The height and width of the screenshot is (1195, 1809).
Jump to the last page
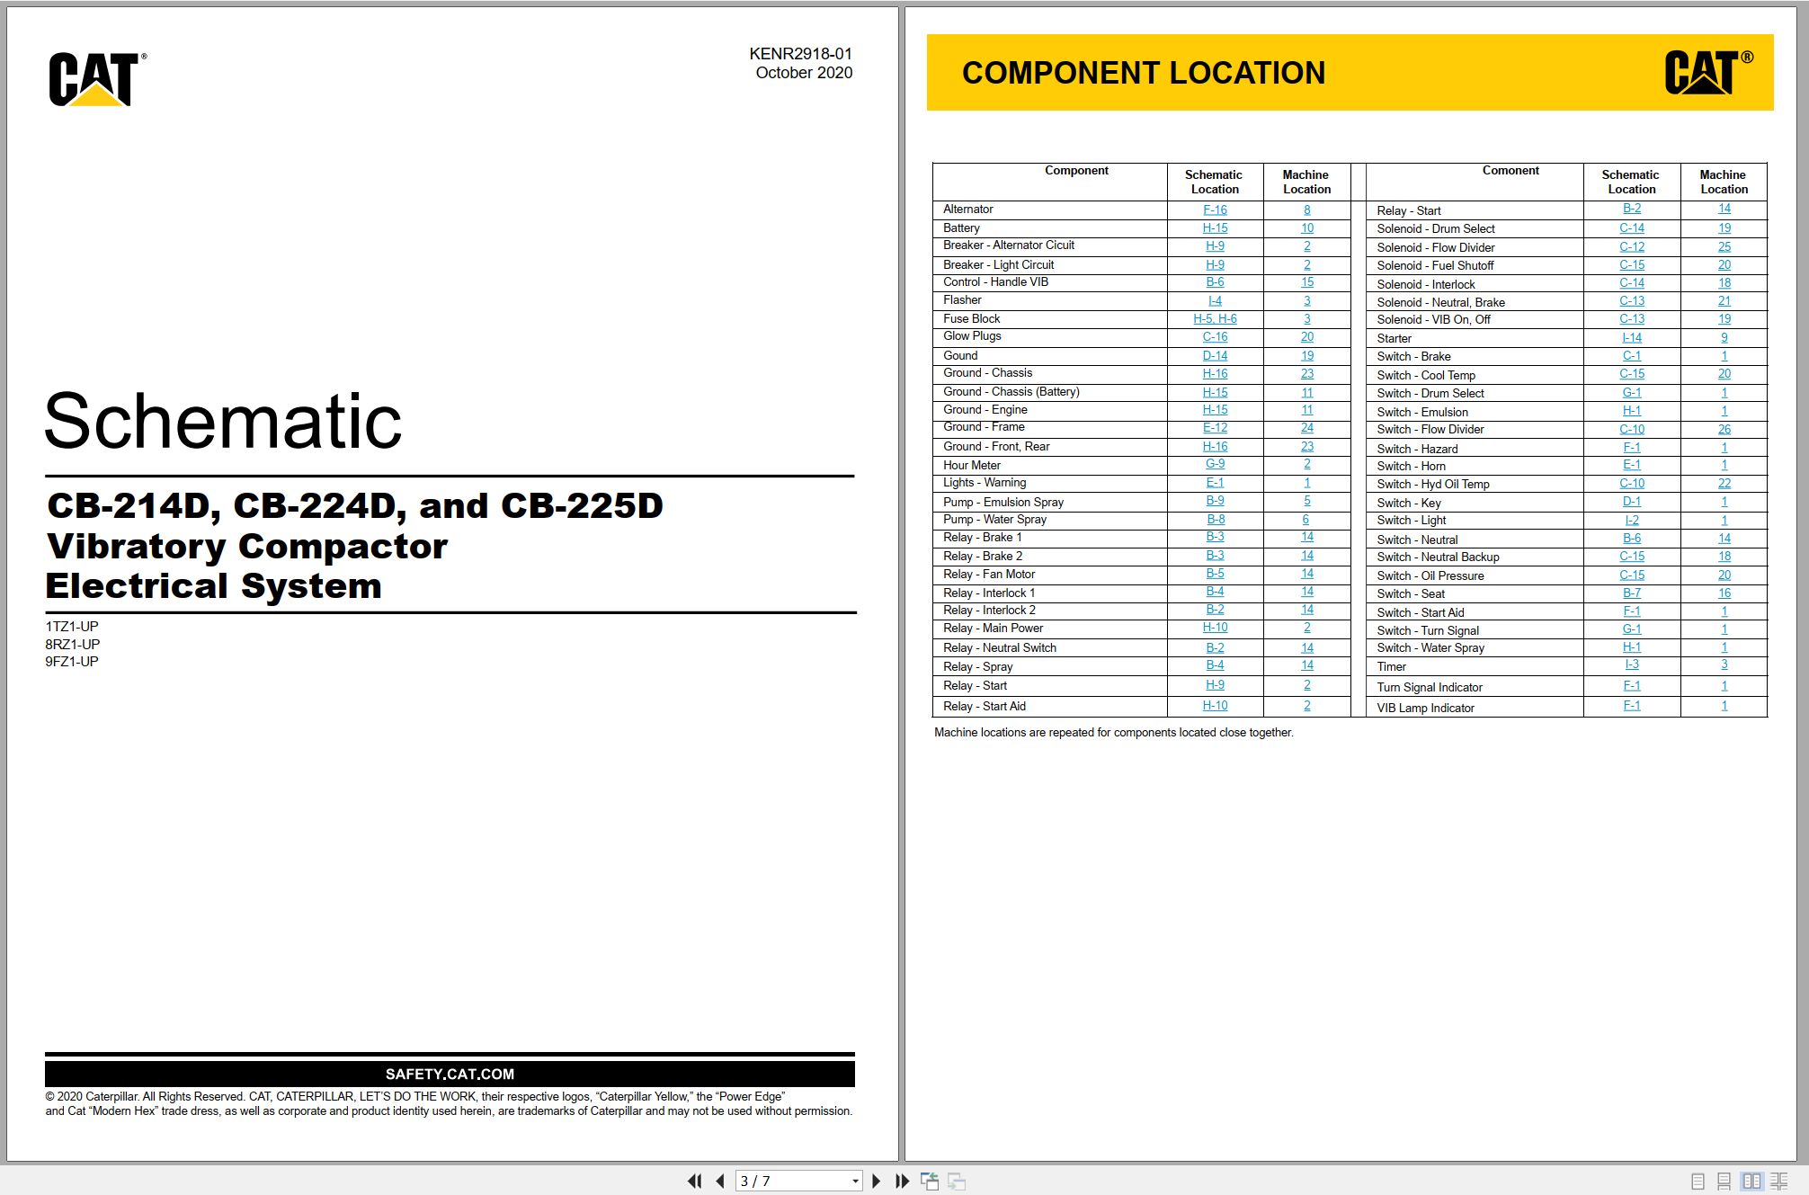[x=902, y=1181]
